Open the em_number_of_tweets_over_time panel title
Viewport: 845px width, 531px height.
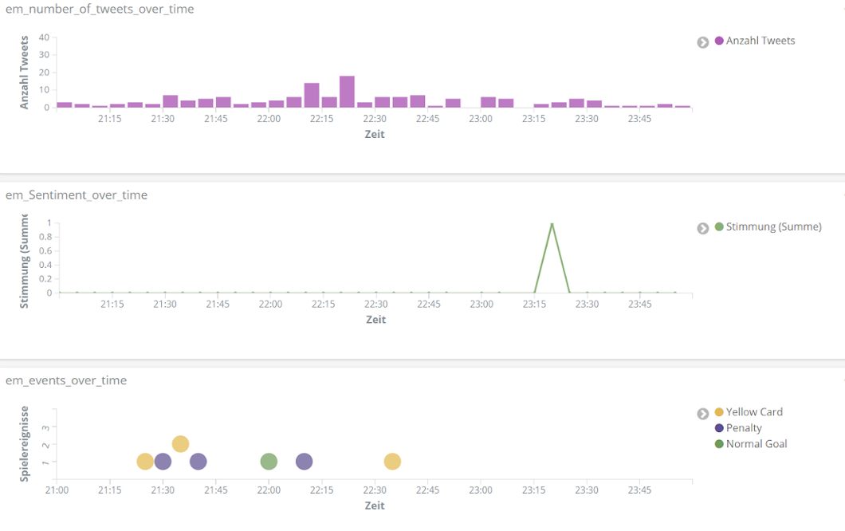(100, 10)
